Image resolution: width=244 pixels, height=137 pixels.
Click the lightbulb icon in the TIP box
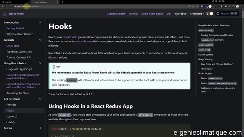pos(54,67)
